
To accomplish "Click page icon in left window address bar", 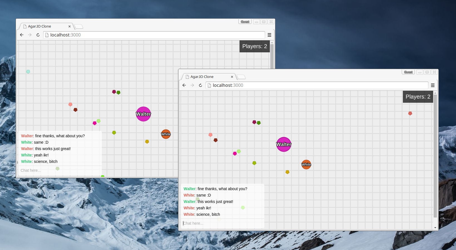I will coord(47,35).
